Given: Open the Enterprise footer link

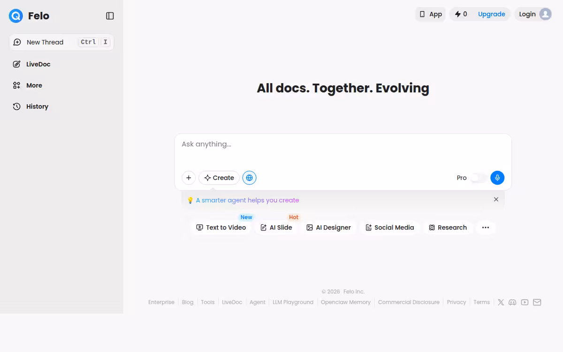Looking at the screenshot, I should 161,302.
